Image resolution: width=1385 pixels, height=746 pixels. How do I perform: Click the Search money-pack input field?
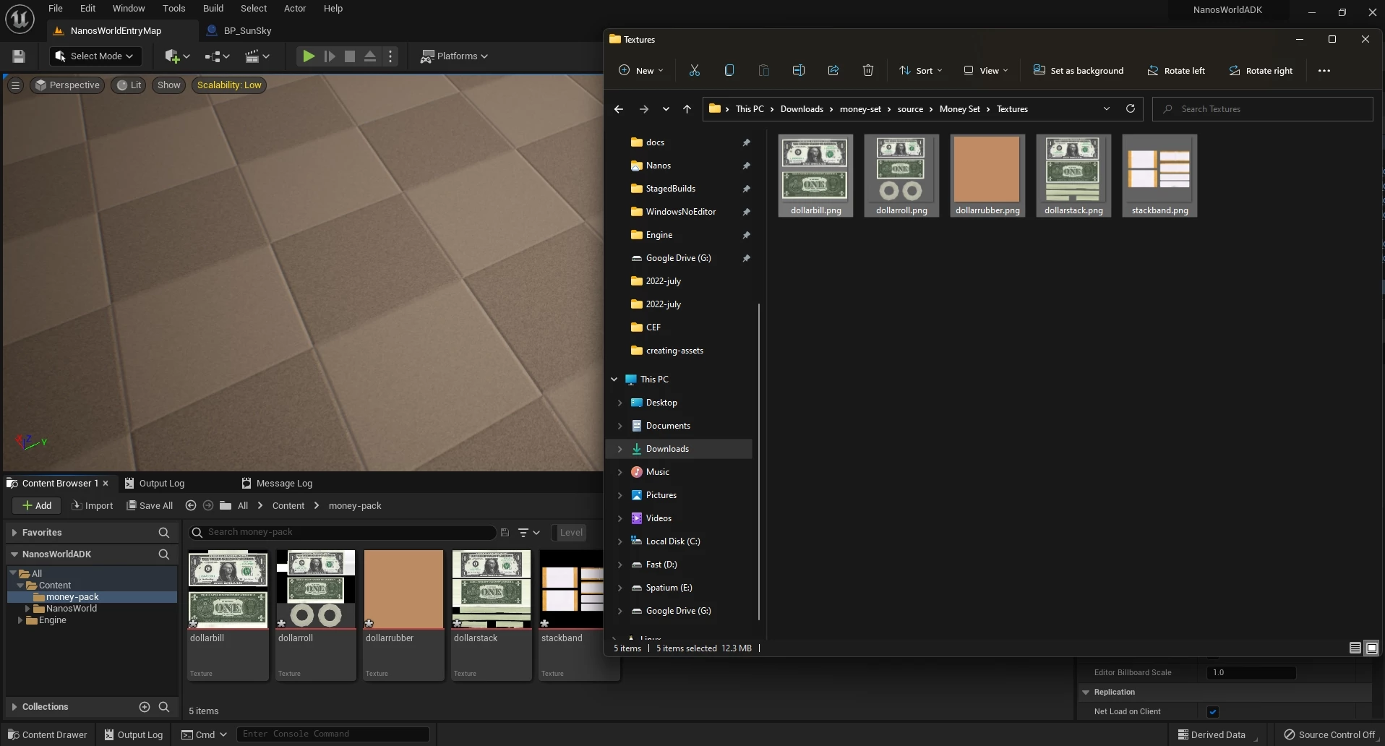coord(343,533)
